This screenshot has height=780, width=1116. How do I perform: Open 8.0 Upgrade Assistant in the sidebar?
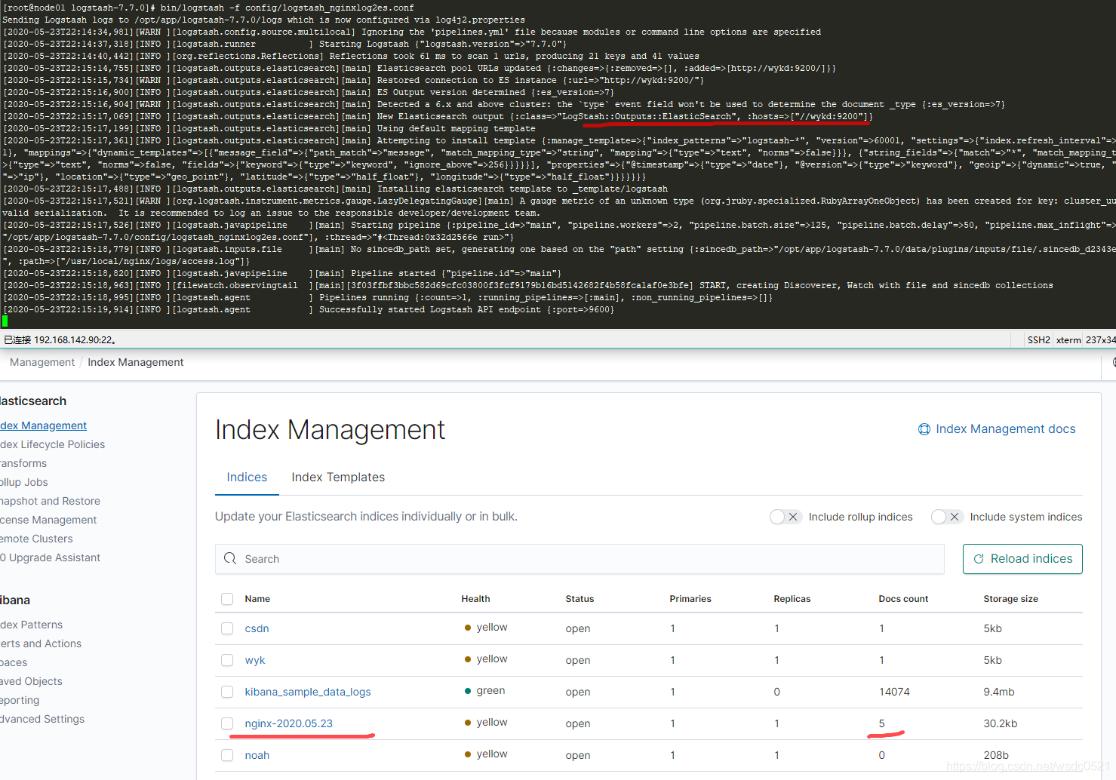pyautogui.click(x=50, y=557)
